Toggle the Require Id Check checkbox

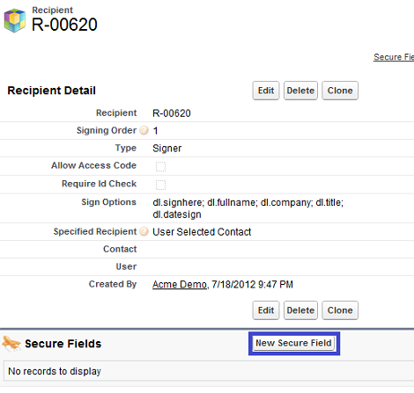(160, 185)
